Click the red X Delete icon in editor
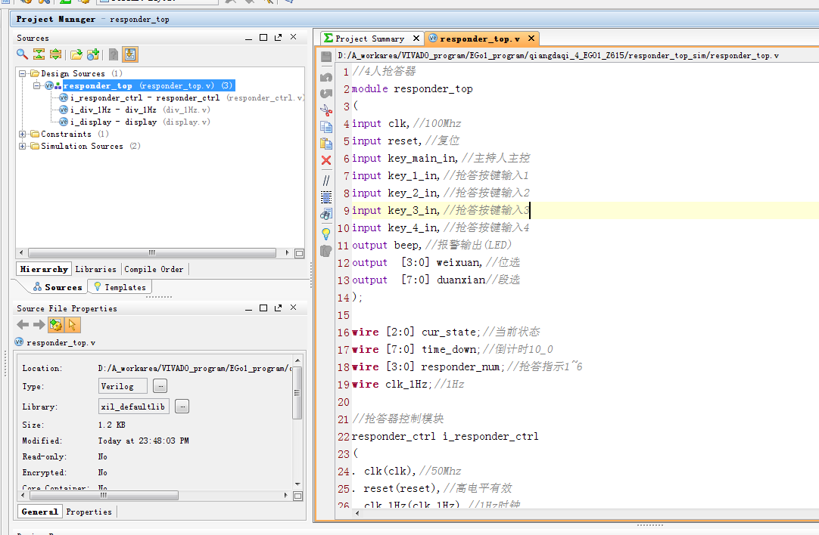Screen dimensions: 819x535 (x=326, y=160)
